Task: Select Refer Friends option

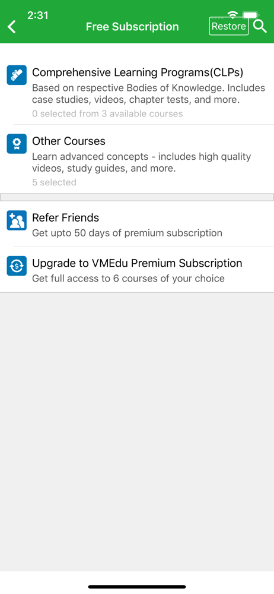Action: (x=137, y=225)
